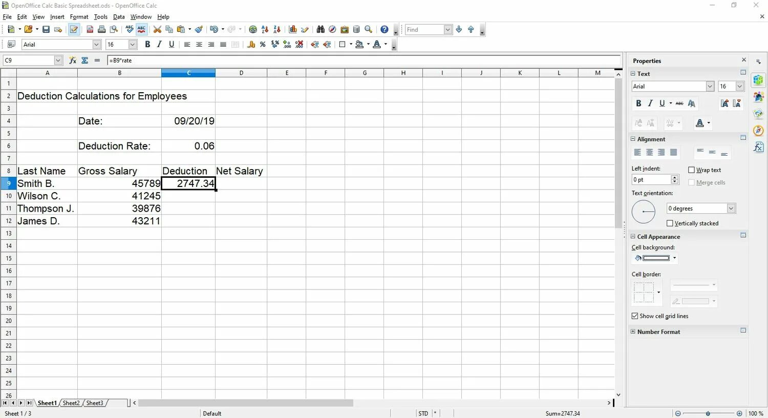
Task: Open the Data menu
Action: point(119,17)
